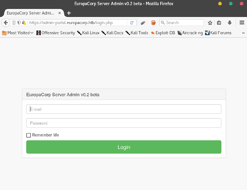Viewport: 247px width, 190px height.
Task: Click the red circular extension icon
Action: (x=153, y=23)
